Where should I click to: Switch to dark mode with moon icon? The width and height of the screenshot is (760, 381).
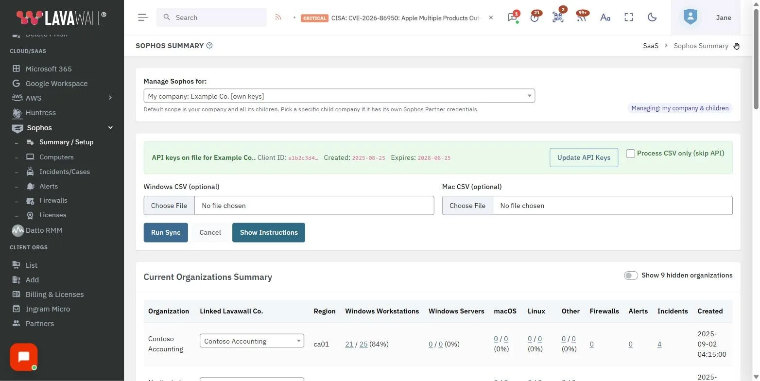click(x=652, y=17)
